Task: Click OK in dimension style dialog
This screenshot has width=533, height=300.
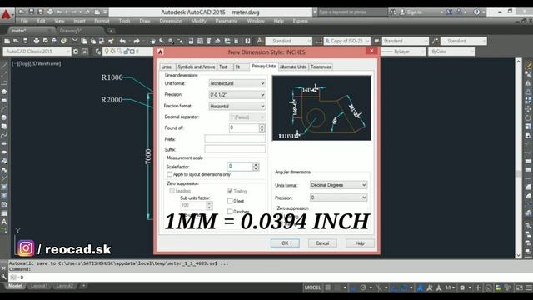Action: (x=285, y=243)
